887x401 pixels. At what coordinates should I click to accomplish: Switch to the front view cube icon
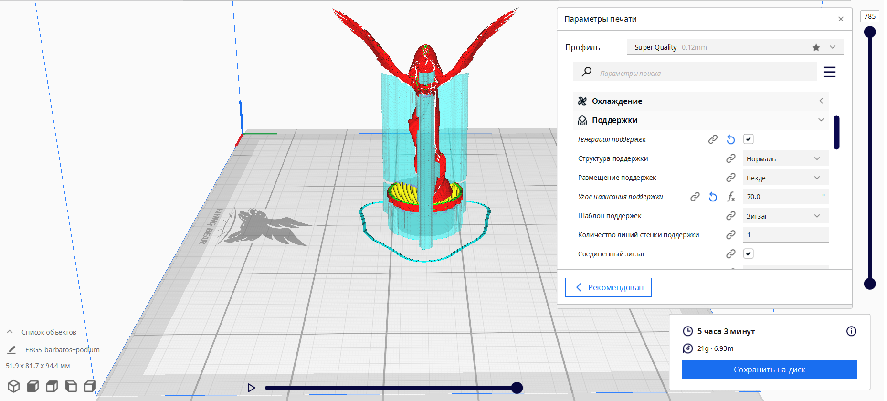coord(33,386)
